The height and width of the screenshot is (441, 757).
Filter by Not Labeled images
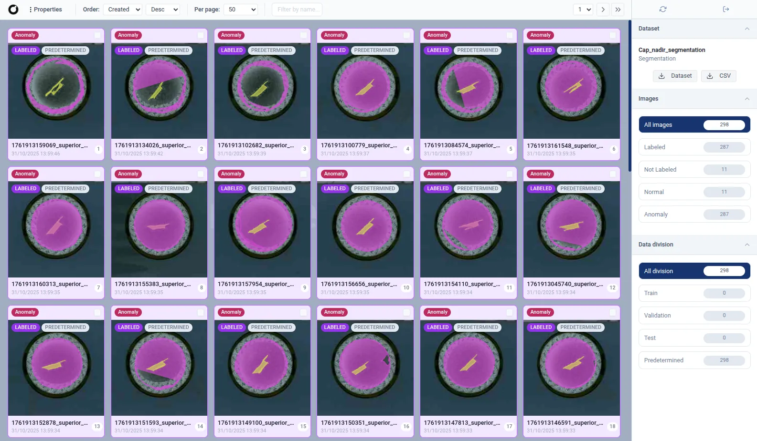click(x=694, y=169)
